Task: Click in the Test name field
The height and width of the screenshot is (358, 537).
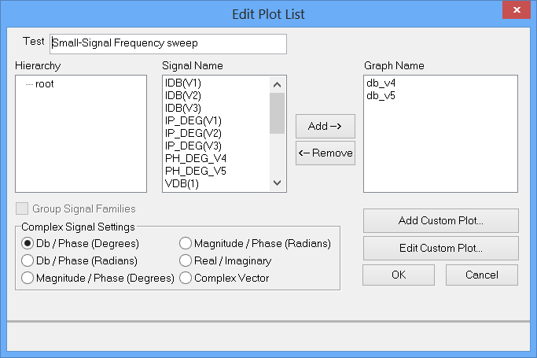Action: tap(167, 43)
